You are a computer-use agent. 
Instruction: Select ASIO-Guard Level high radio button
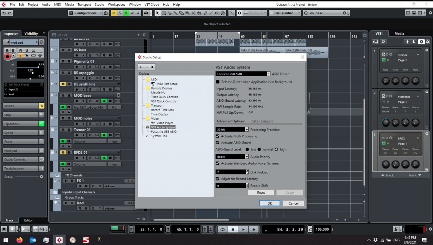click(x=276, y=149)
